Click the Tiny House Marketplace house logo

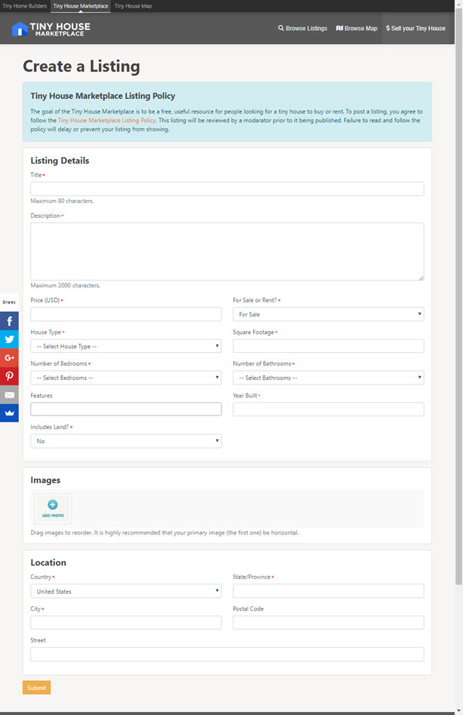coord(50,29)
